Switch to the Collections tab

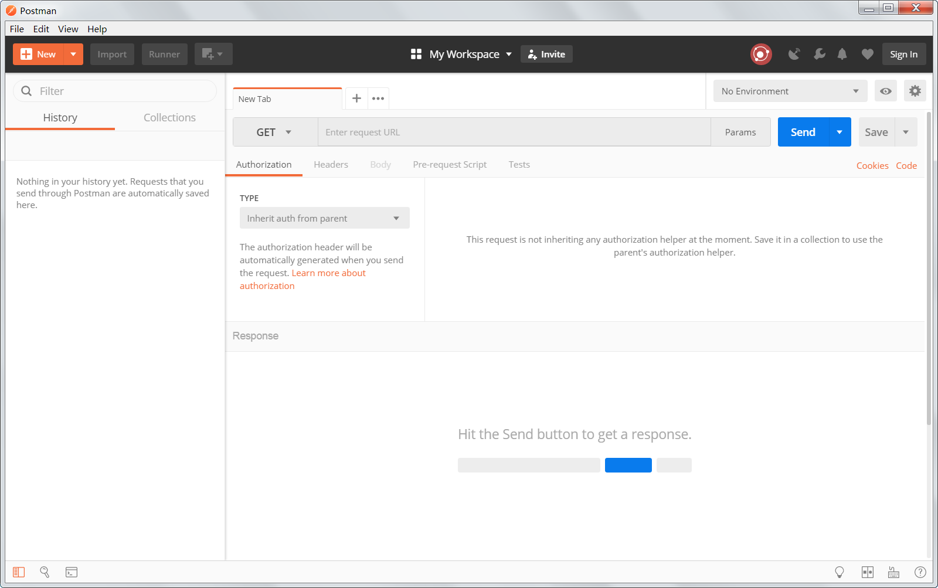(x=169, y=117)
